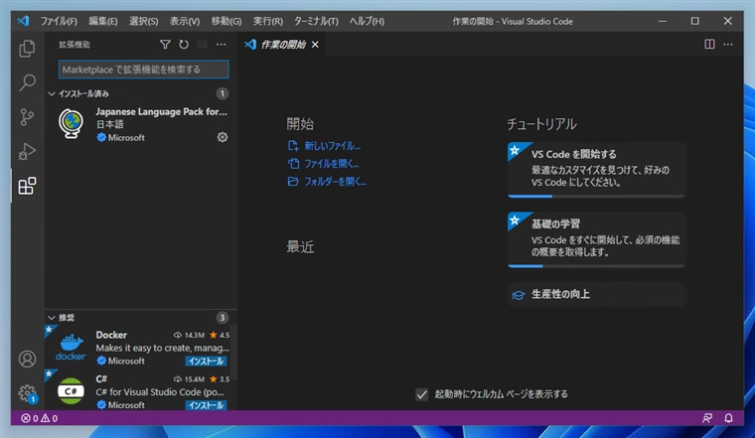Image resolution: width=755 pixels, height=438 pixels.
Task: Select the Japanese Language Pack extension title
Action: [161, 111]
